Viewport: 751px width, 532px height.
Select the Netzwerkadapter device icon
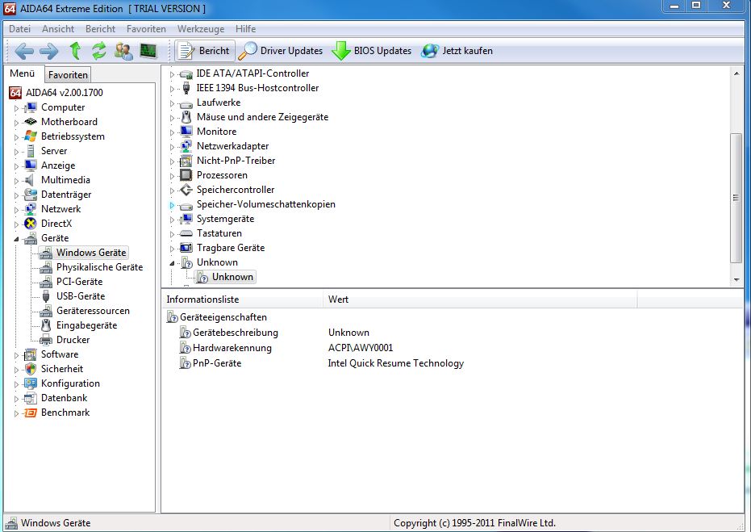click(186, 146)
